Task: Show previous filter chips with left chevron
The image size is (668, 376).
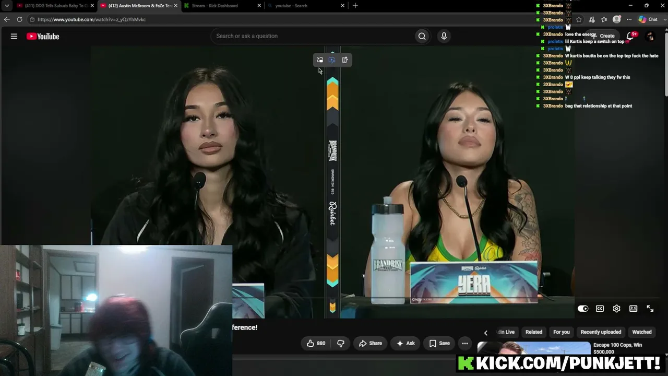Action: tap(485, 333)
